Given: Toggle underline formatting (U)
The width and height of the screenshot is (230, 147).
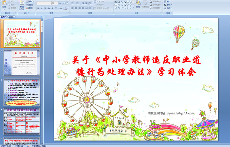Looking at the screenshot, I should (45, 8).
